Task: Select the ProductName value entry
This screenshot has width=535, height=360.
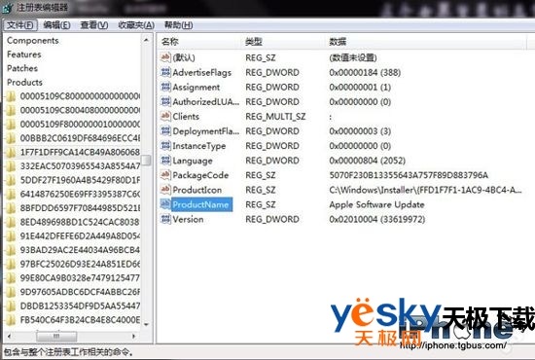Action: [200, 204]
